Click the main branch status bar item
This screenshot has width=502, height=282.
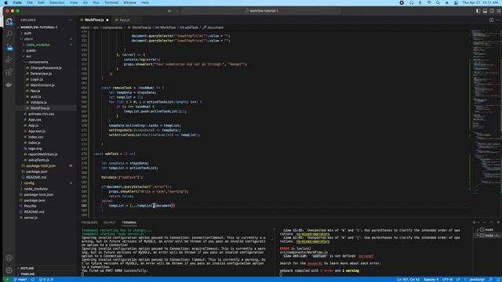(20, 280)
